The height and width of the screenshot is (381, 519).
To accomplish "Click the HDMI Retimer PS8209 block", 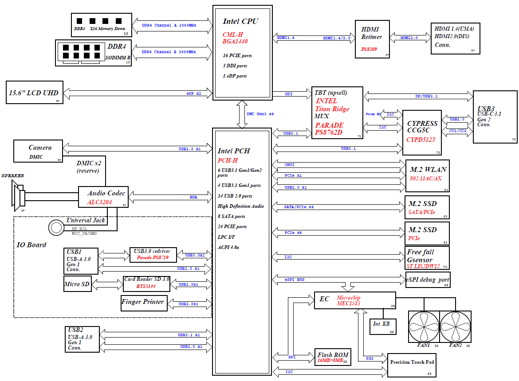I will pyautogui.click(x=372, y=39).
